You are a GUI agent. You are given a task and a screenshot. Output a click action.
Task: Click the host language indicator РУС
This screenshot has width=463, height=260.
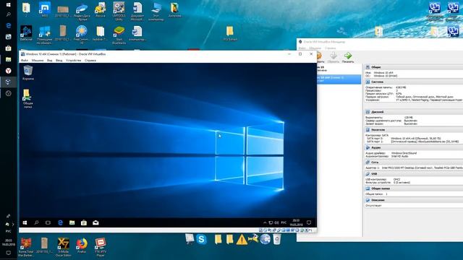(x=8, y=231)
